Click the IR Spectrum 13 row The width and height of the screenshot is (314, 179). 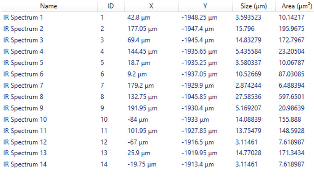[x=157, y=153]
